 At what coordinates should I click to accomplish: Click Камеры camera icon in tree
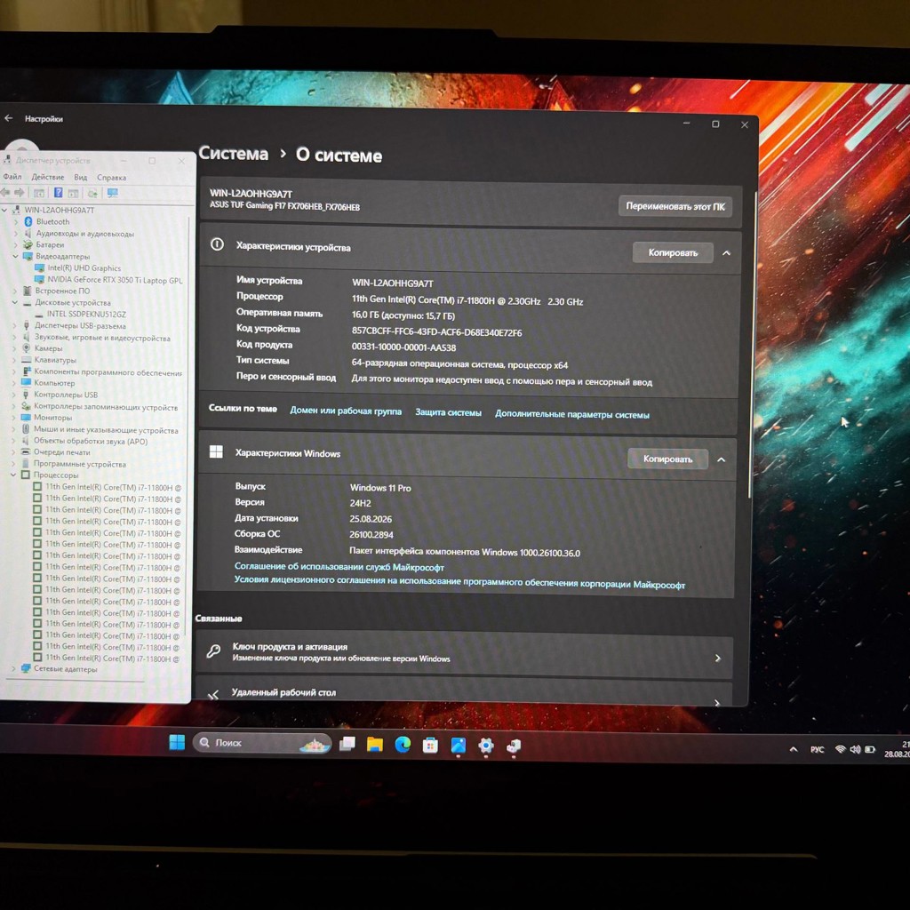(x=26, y=348)
